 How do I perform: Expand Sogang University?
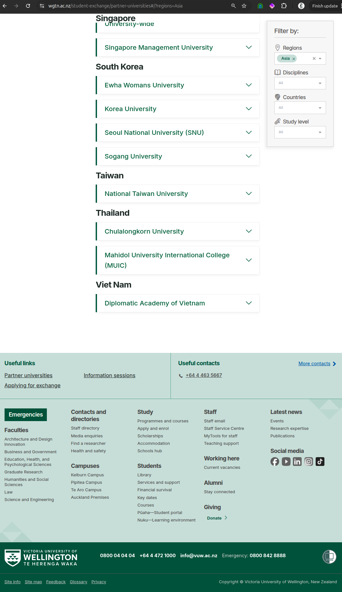click(x=178, y=156)
